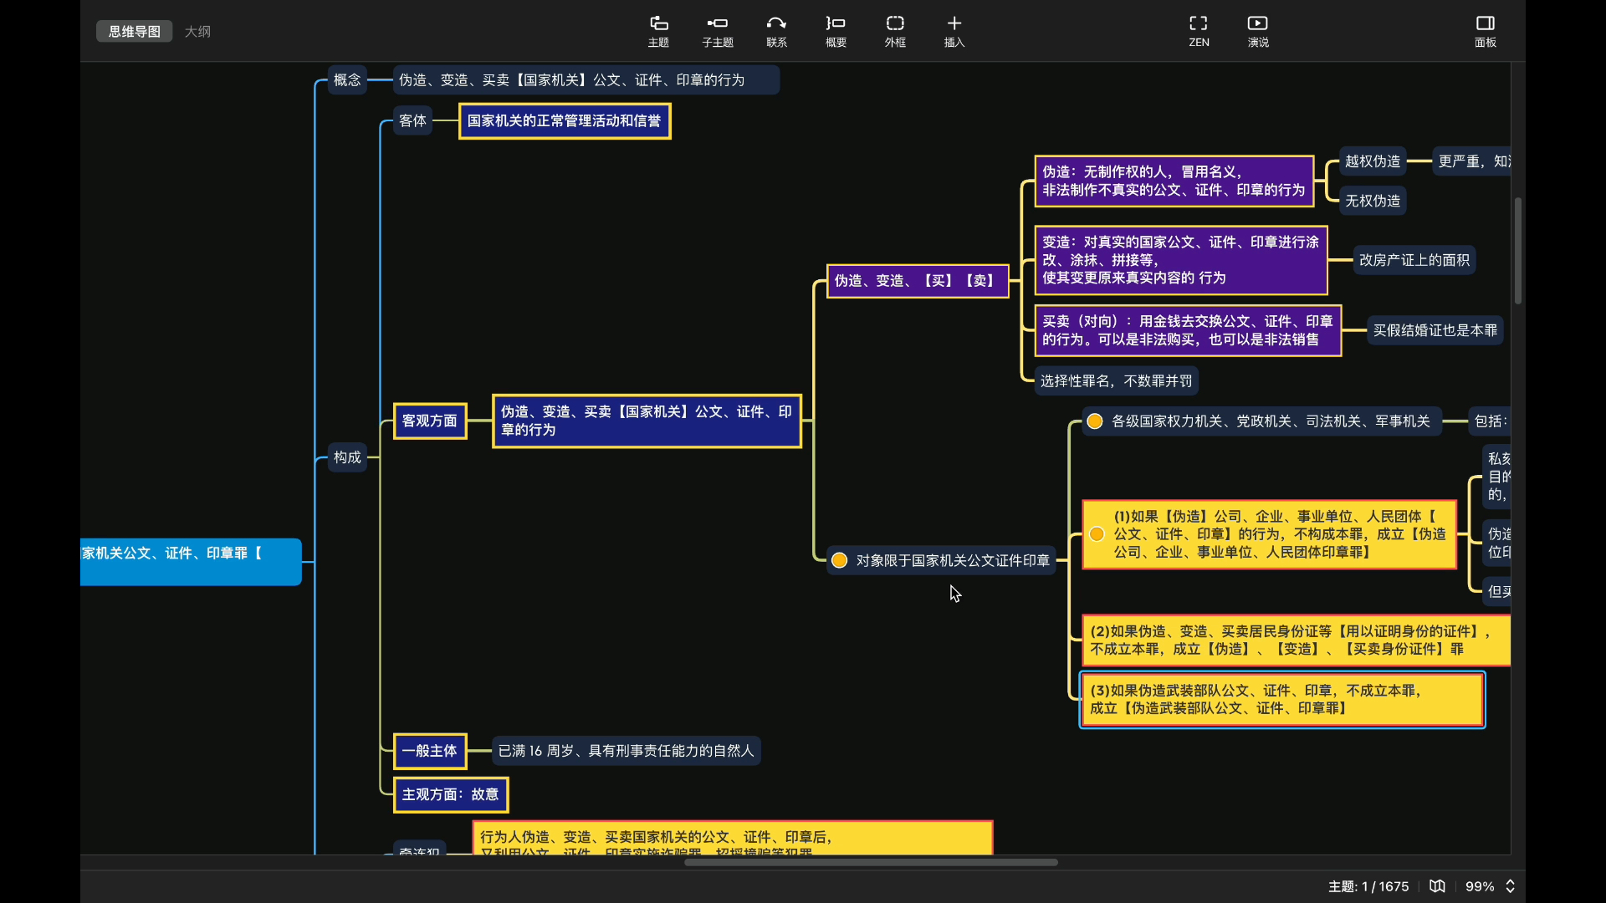Viewport: 1606px width, 903px height.
Task: Add a 外框 boundary frame
Action: (x=895, y=31)
